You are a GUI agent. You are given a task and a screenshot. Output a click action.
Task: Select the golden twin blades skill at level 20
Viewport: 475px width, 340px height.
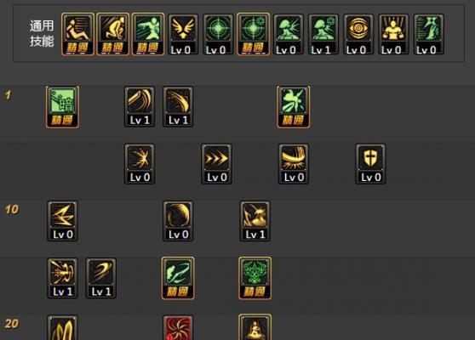tap(62, 328)
